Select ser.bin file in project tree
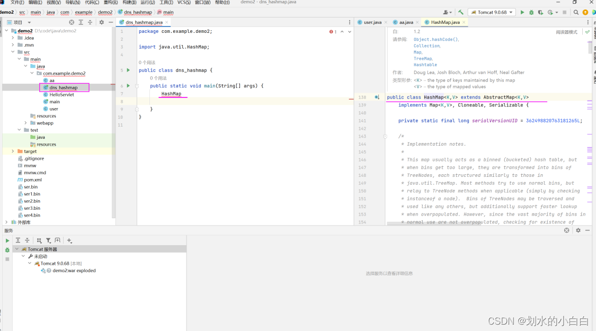 [30, 187]
